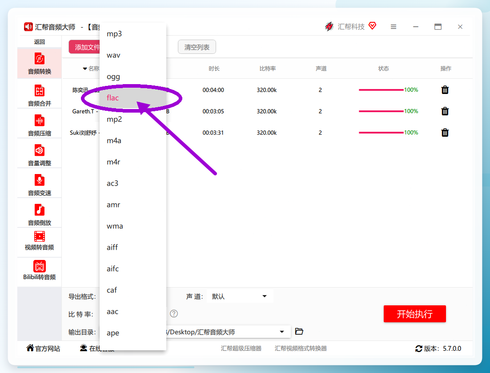The image size is (490, 373).
Task: Open the hamburger menu icon in title bar
Action: tap(394, 27)
